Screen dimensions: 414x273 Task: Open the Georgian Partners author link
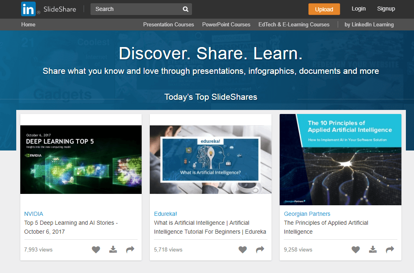tap(307, 214)
